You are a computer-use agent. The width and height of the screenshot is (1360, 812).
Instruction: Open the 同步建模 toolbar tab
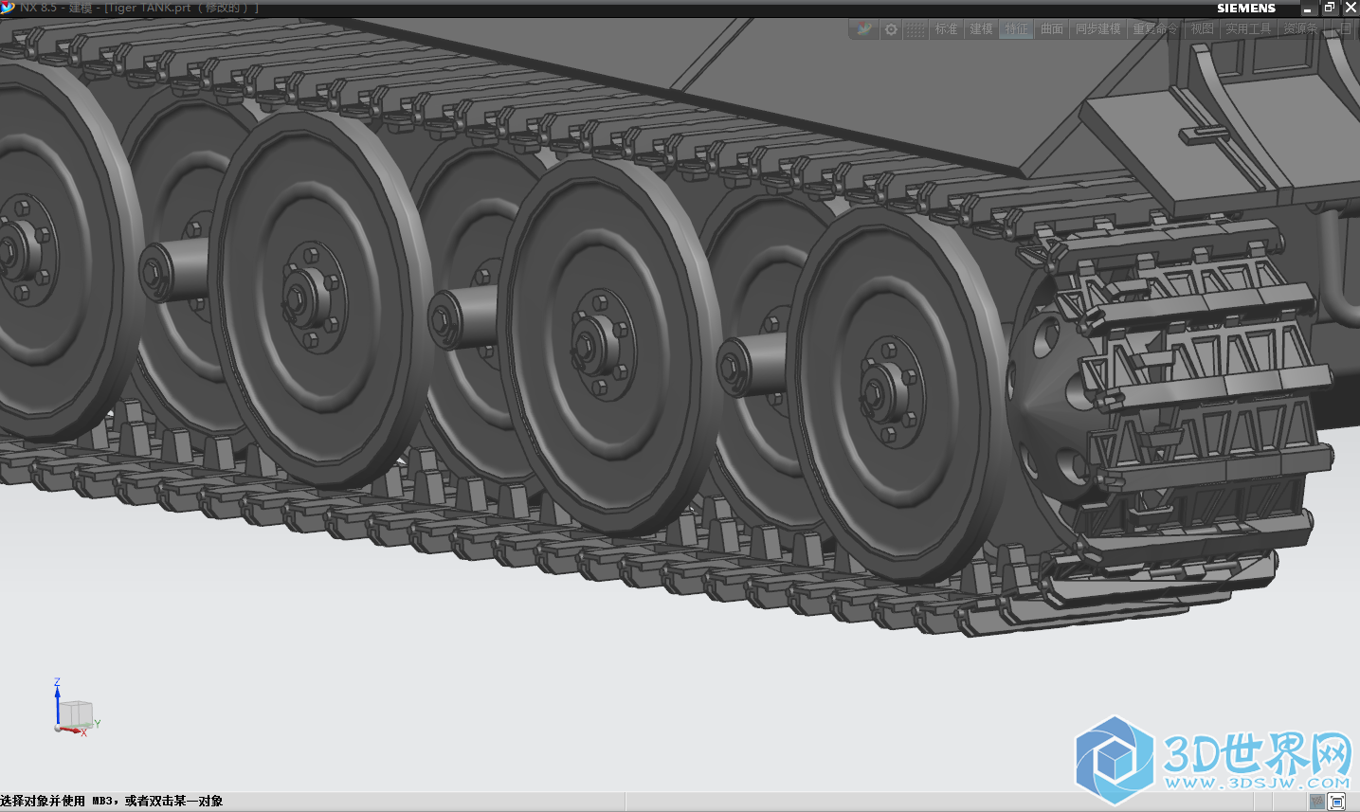coord(1098,29)
